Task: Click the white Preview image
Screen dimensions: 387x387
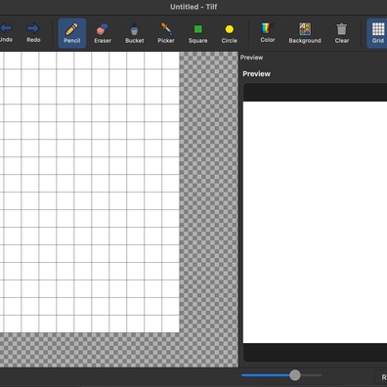Action: (x=315, y=222)
